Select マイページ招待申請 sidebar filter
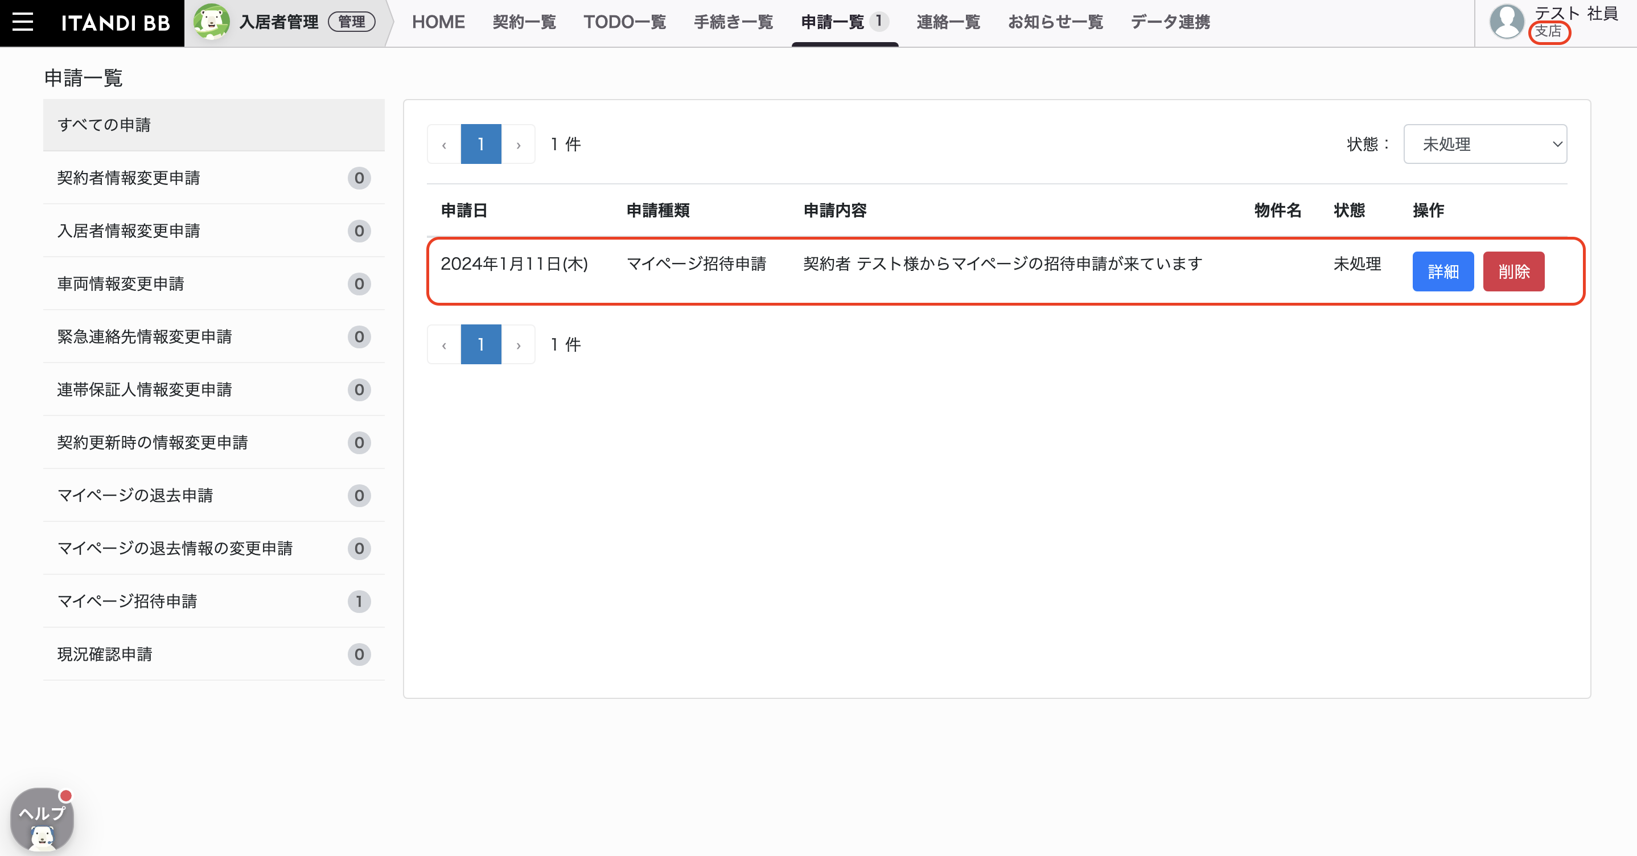The height and width of the screenshot is (856, 1637). [x=213, y=601]
